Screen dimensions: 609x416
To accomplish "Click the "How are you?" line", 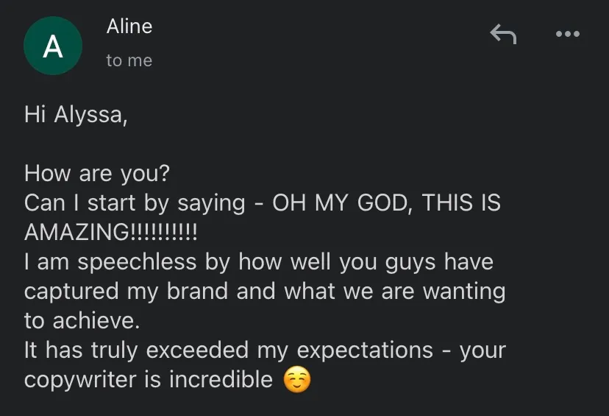I will click(97, 173).
